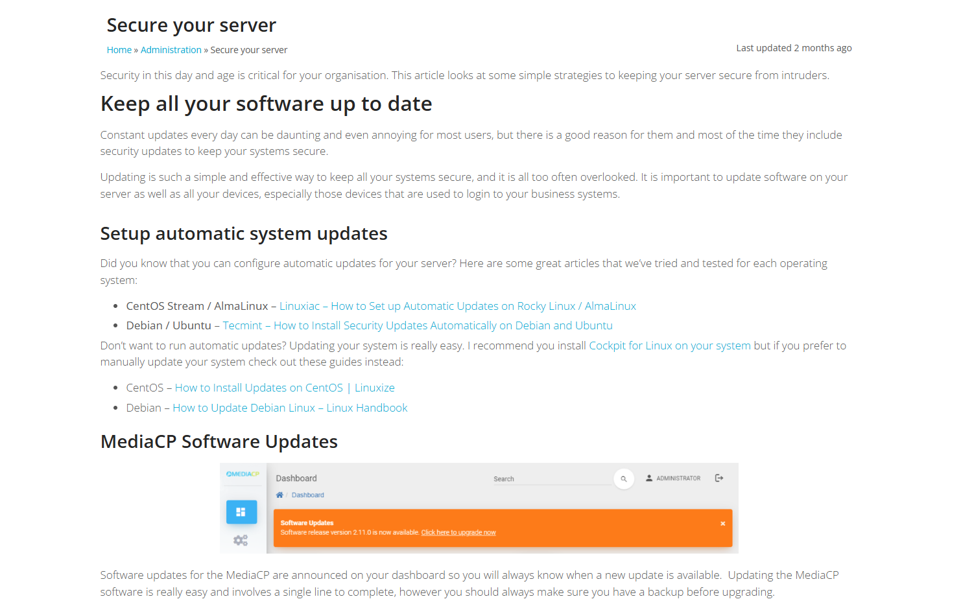Click the 'ADMINISTRATOR' label in the screenshot
The width and height of the screenshot is (974, 610).
tap(678, 478)
